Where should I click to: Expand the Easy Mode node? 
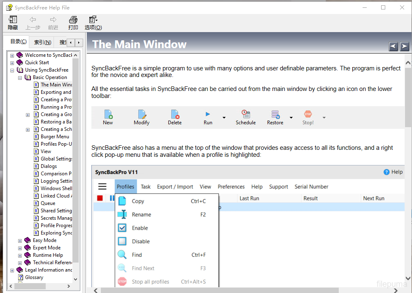20,241
